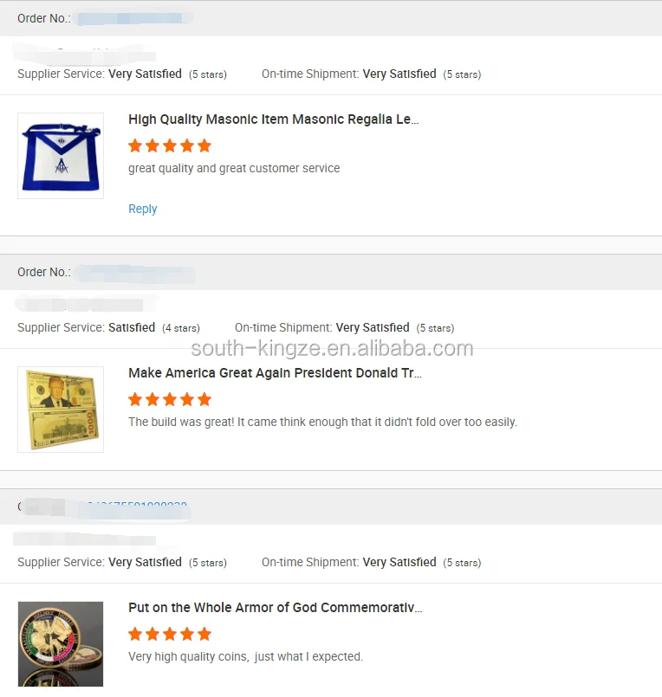This screenshot has width=662, height=697.
Task: Click the 'great quality and great customer service' comment
Action: 234,168
